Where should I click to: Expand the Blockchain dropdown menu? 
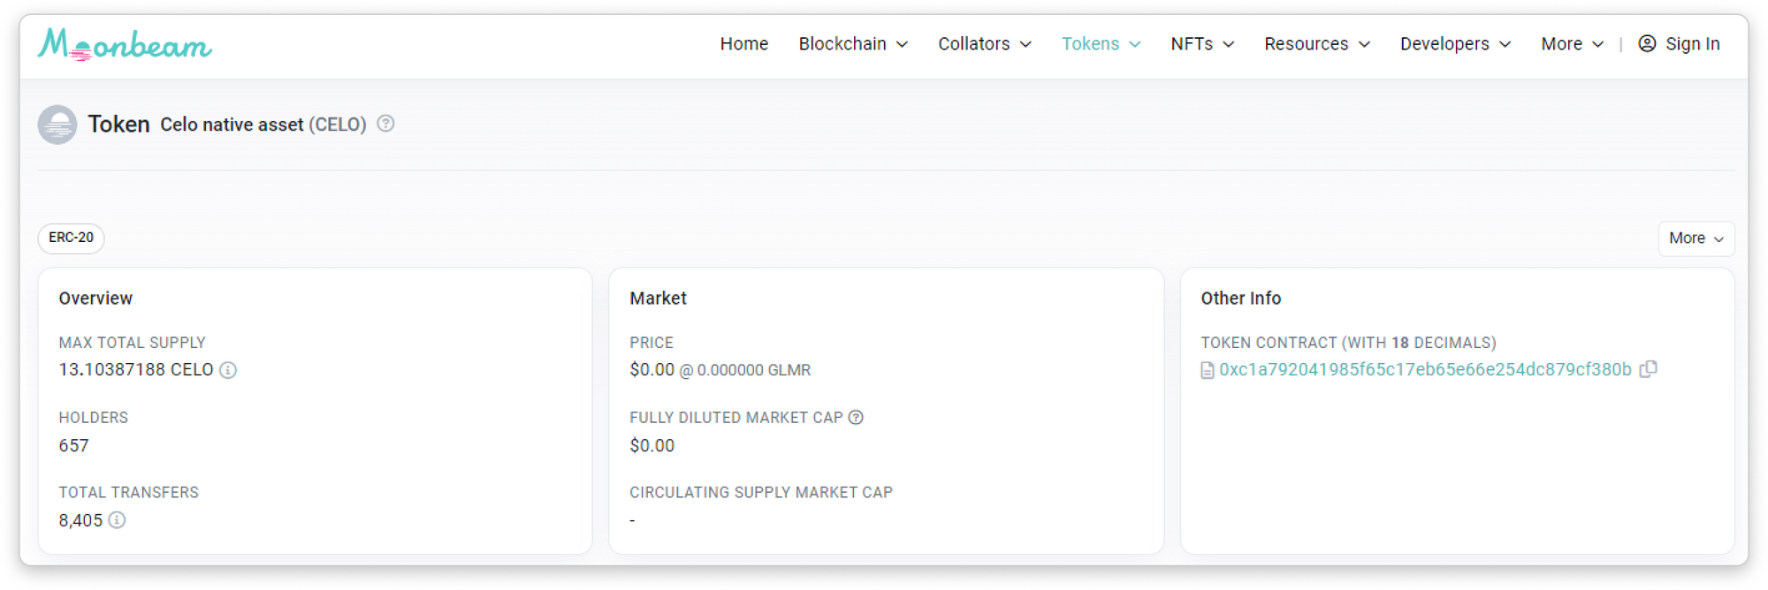[x=852, y=44]
